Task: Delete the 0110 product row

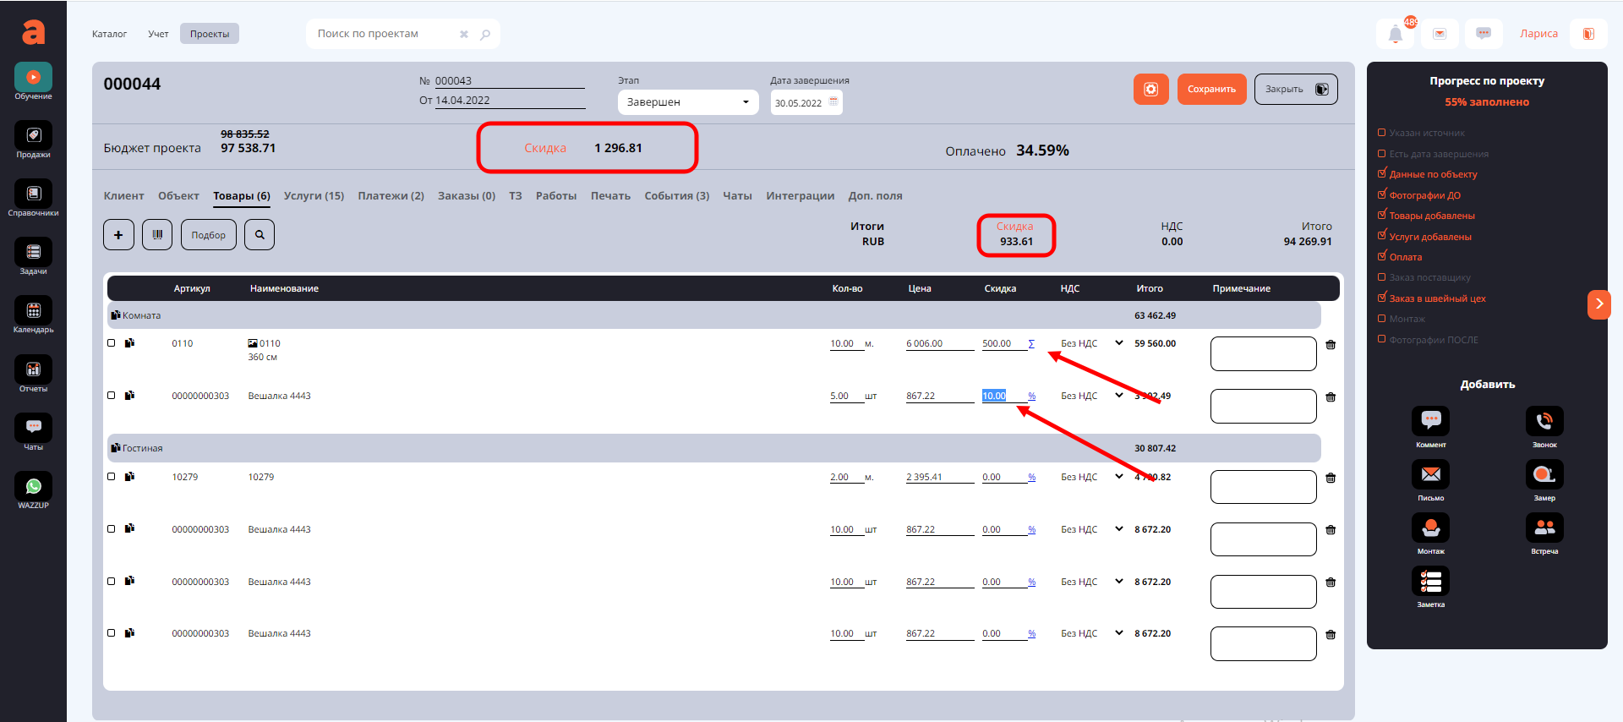Action: [x=1331, y=345]
